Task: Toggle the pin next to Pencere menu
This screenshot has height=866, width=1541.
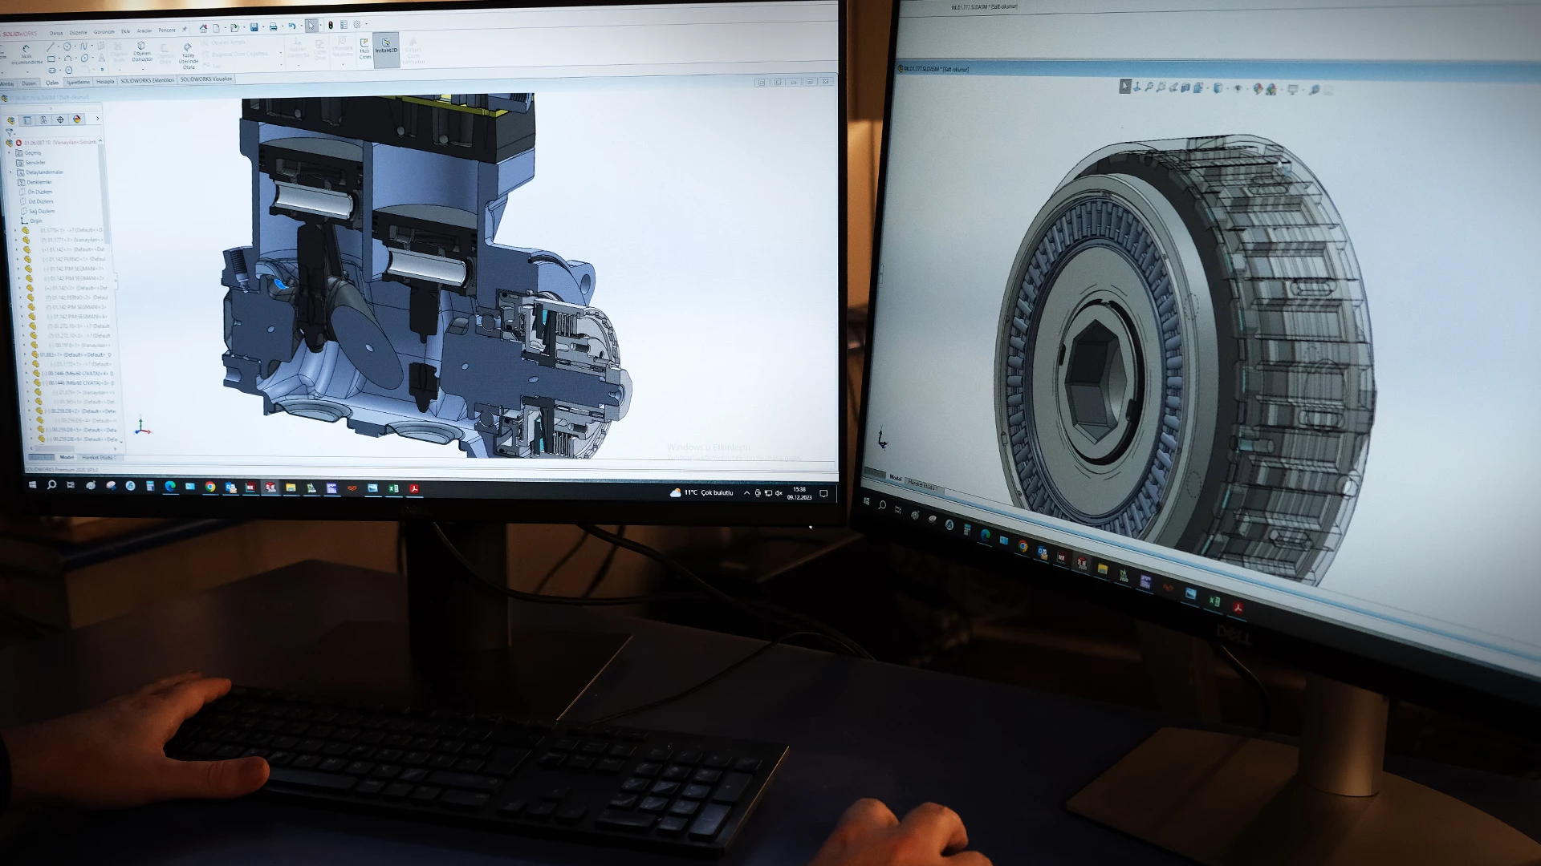Action: (x=185, y=30)
